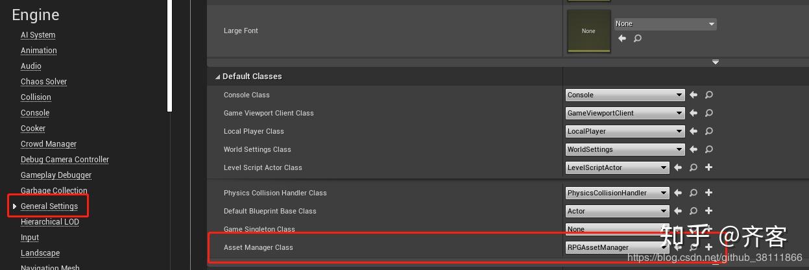Open the Large Font None dropdown
The width and height of the screenshot is (809, 270).
tap(665, 24)
